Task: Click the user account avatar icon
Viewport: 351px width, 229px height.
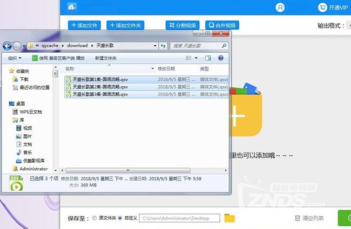Action: (x=280, y=8)
